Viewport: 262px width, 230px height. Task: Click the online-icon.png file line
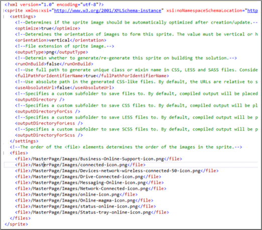pyautogui.click(x=76, y=194)
